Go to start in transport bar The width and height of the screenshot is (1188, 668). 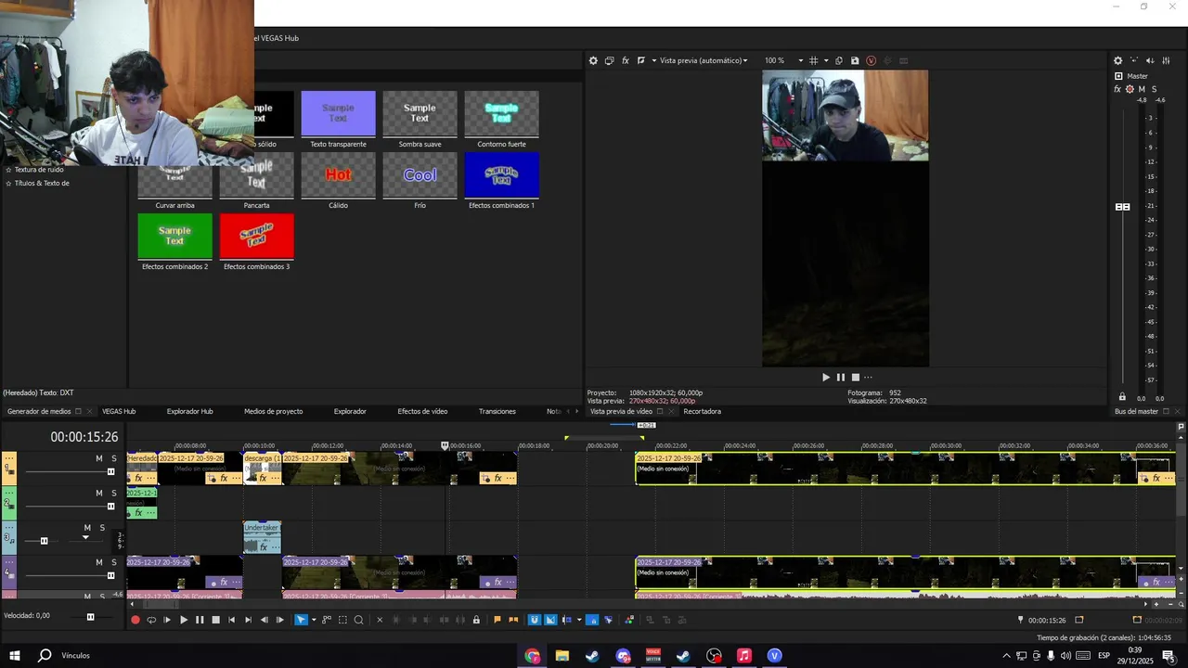232,620
